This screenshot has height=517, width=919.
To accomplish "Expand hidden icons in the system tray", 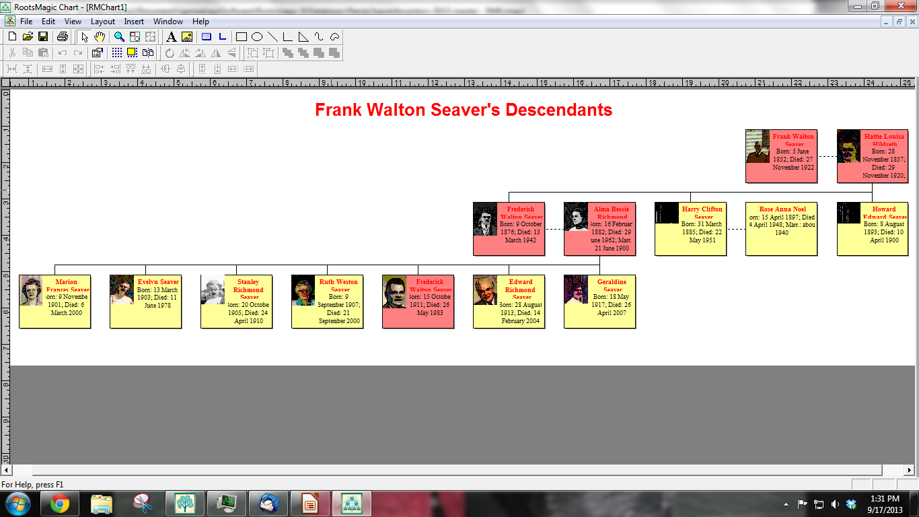I will [x=786, y=504].
